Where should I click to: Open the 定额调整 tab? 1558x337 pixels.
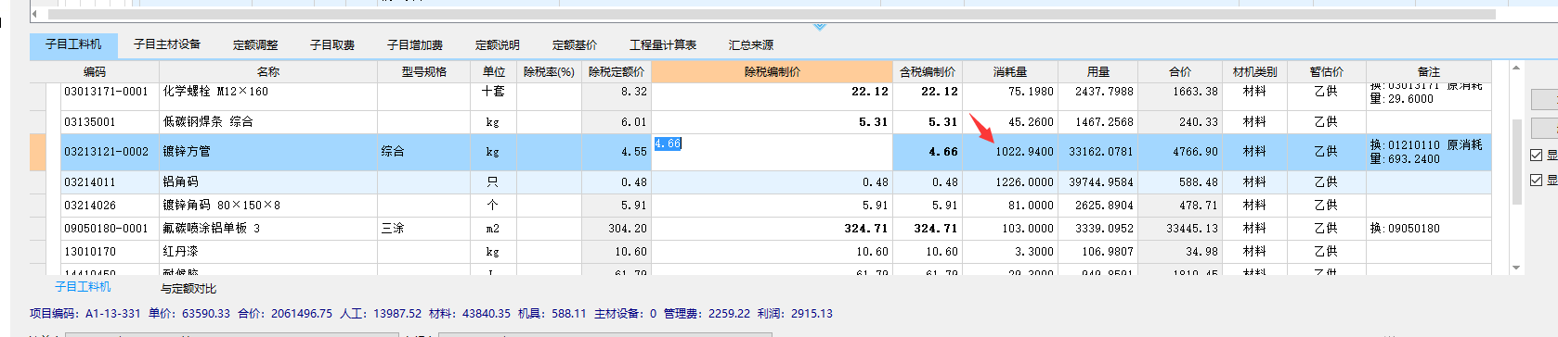pyautogui.click(x=255, y=44)
